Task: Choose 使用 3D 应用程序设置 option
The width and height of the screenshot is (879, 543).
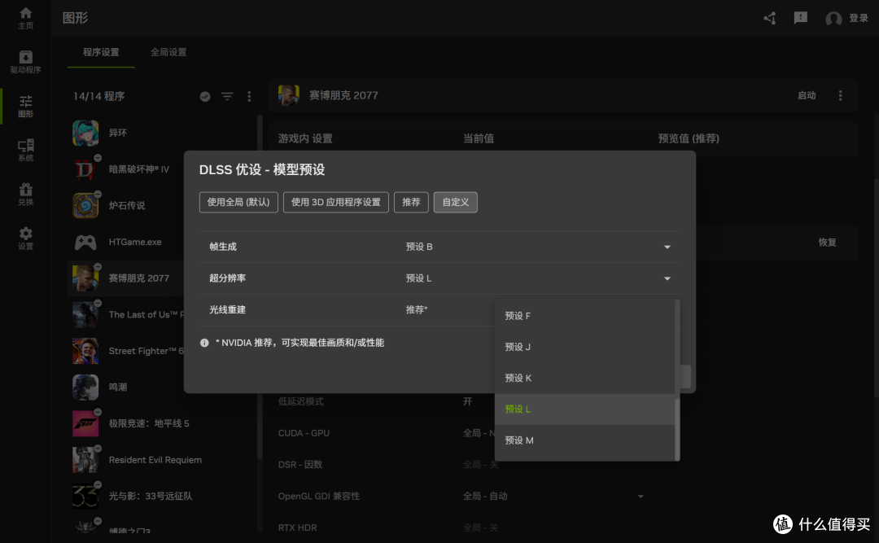Action: pos(336,203)
